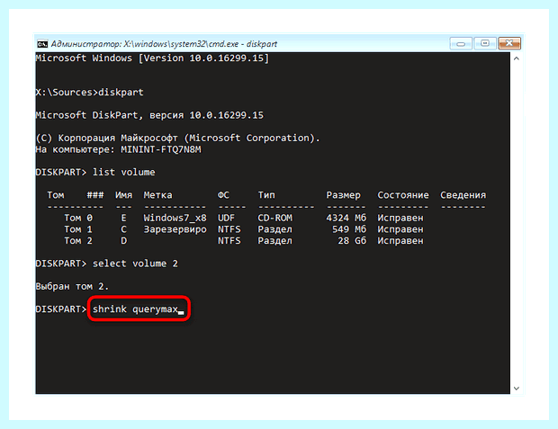Click the 'CD-ROM' type value

click(x=275, y=218)
